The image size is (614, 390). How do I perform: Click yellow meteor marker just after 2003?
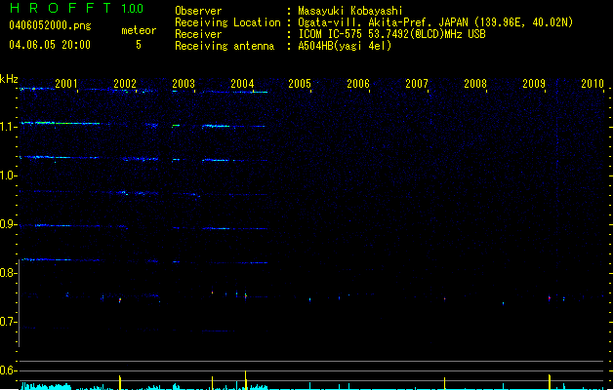tap(212, 383)
